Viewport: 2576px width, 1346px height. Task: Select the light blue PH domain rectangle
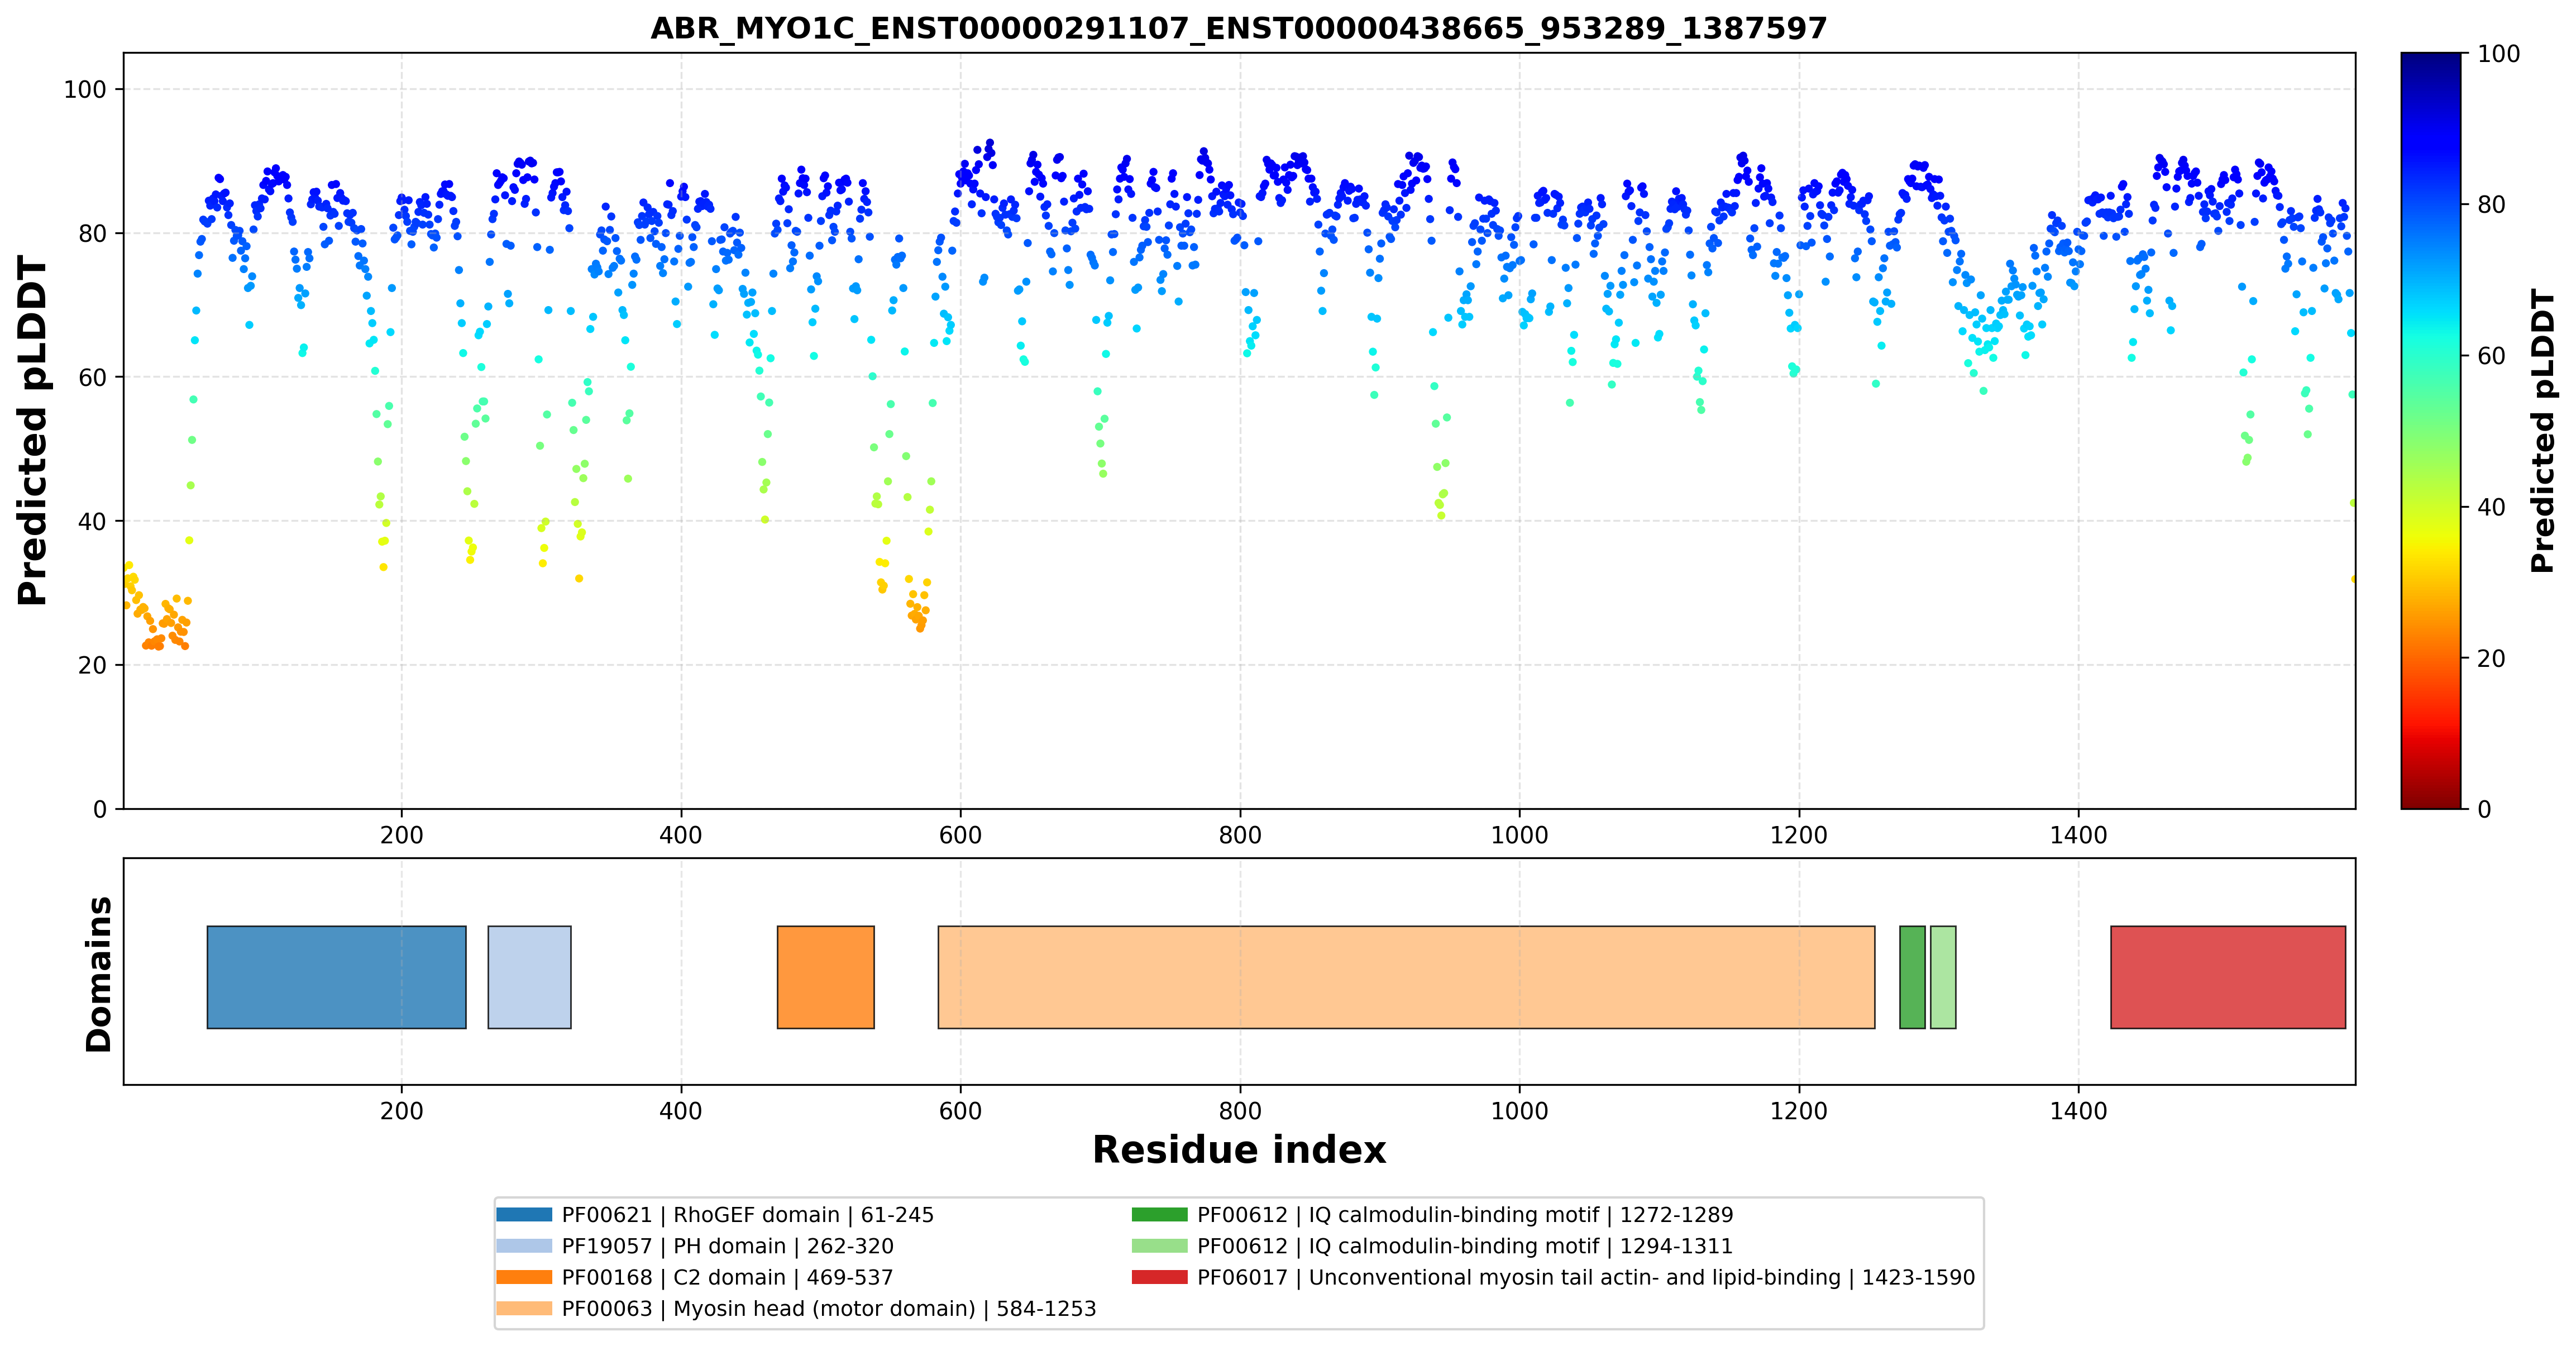point(529,977)
